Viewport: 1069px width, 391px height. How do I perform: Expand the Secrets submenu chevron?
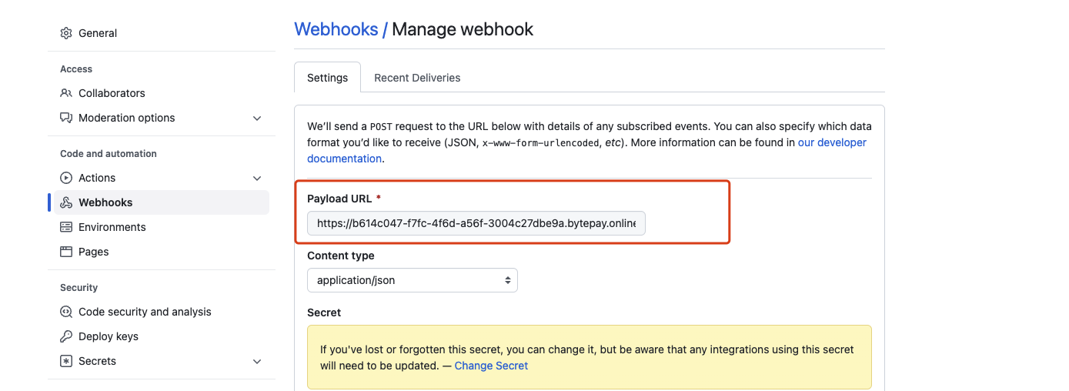(x=257, y=361)
